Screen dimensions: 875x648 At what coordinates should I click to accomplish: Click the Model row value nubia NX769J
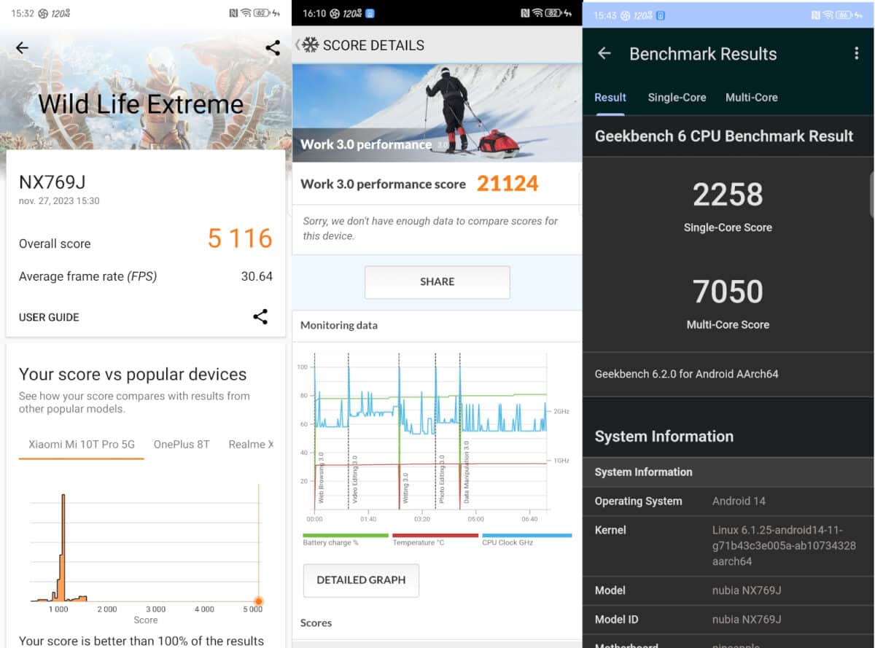click(747, 590)
